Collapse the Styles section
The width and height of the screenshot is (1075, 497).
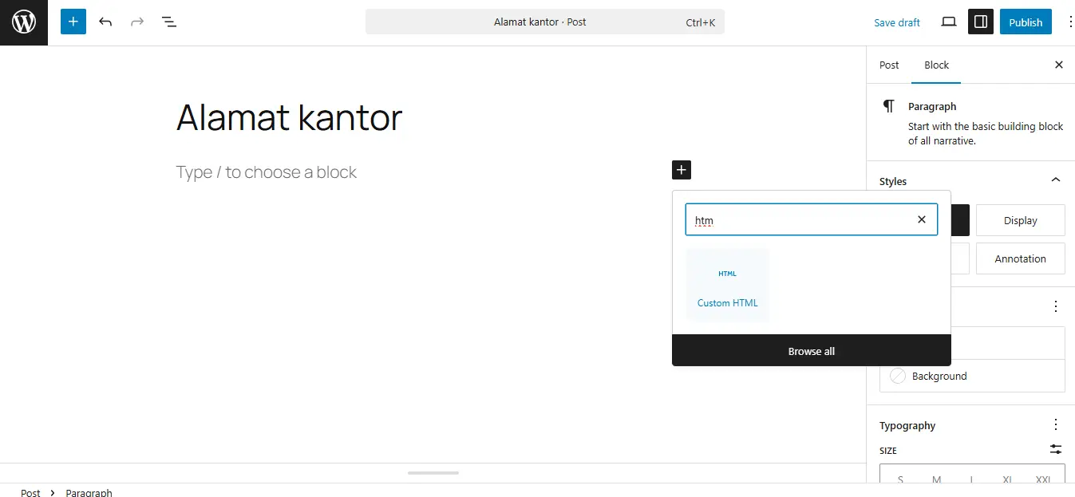pos(1056,180)
